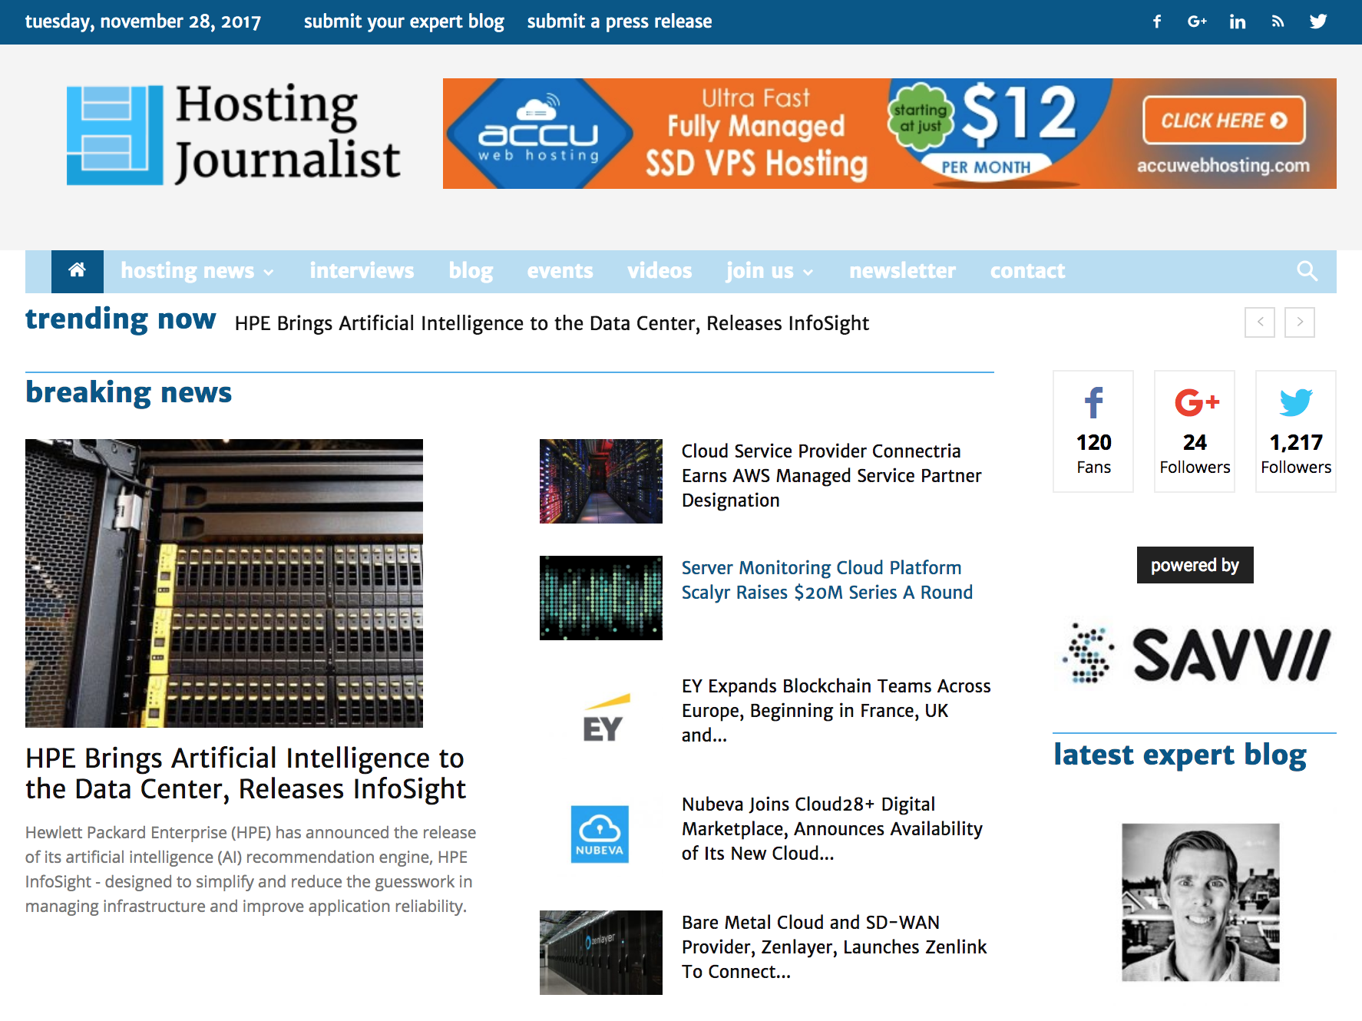Click Nubeva logo thumbnail
Viewport: 1362px width, 1021px height.
[601, 834]
